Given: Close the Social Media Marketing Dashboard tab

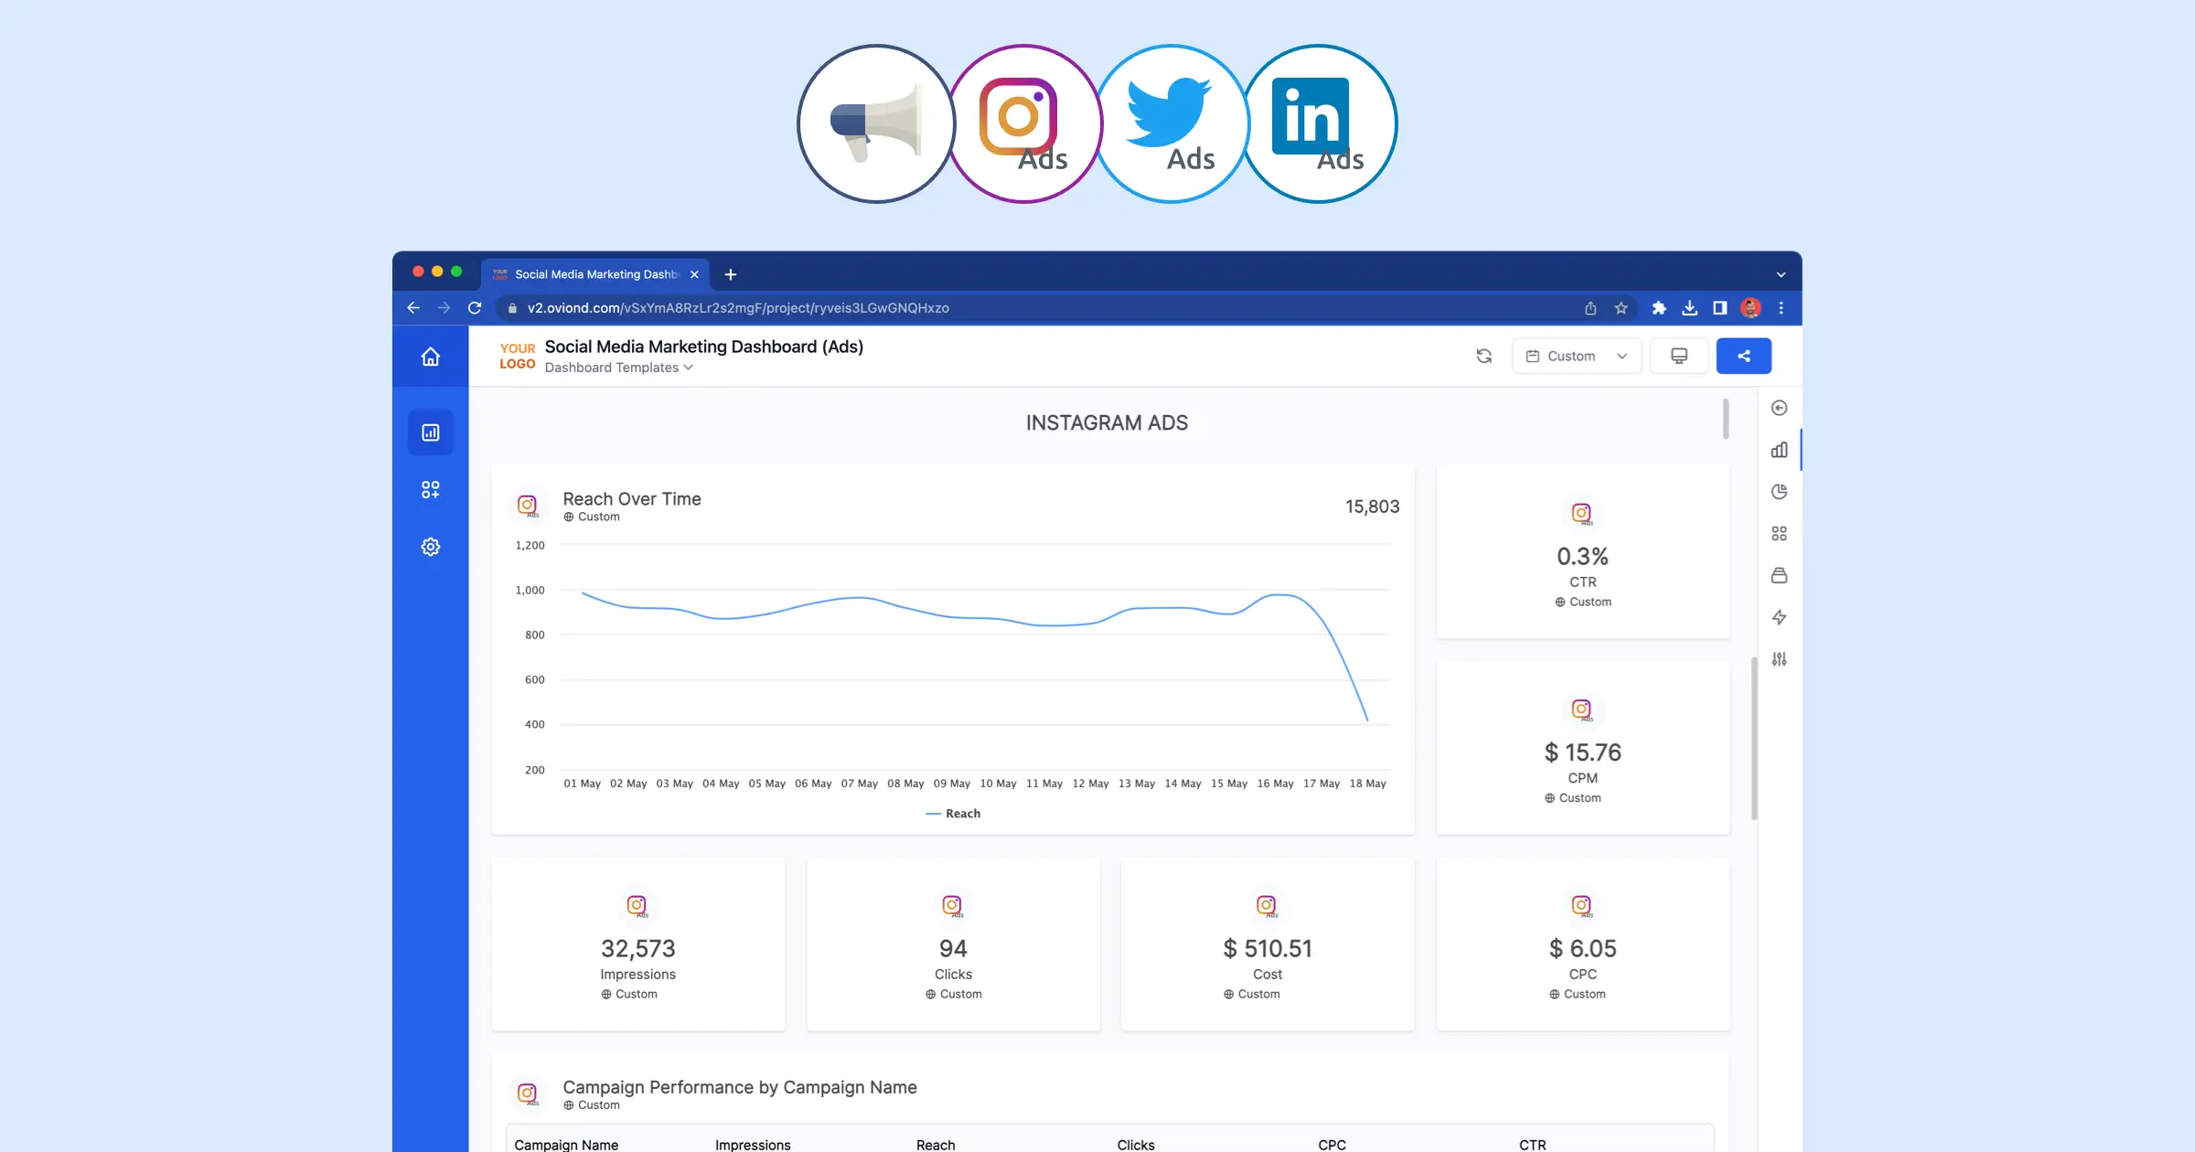Looking at the screenshot, I should (x=694, y=274).
